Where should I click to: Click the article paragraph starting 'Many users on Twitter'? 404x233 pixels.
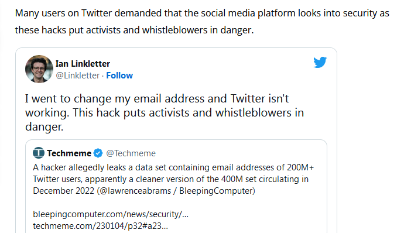tap(202, 22)
